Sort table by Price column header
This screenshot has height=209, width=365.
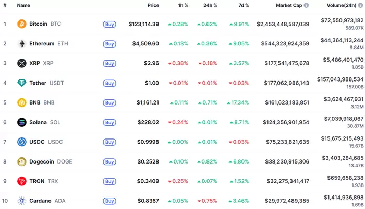pos(153,5)
